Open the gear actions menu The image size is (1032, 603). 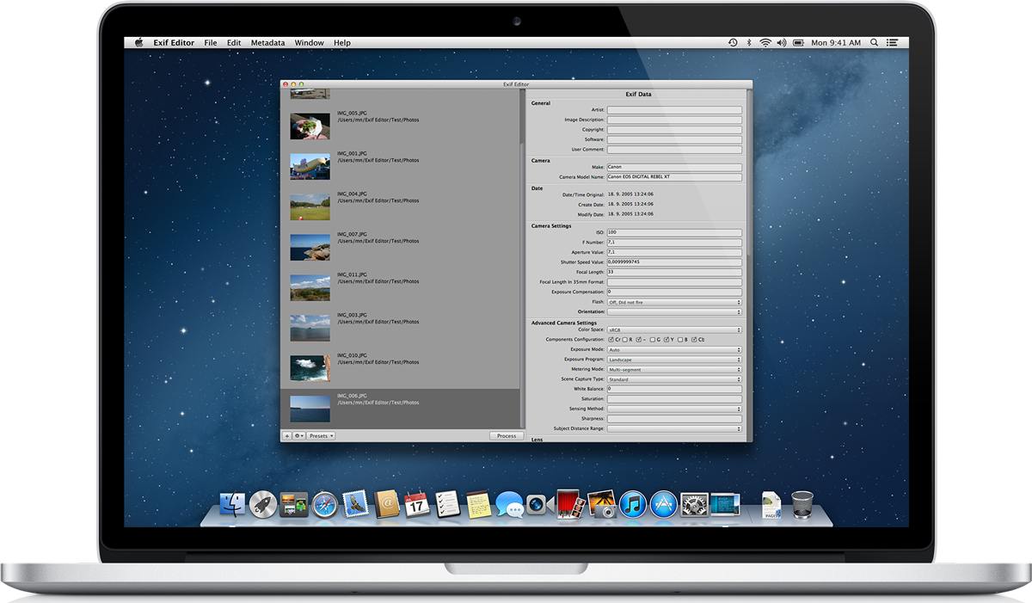[x=299, y=436]
